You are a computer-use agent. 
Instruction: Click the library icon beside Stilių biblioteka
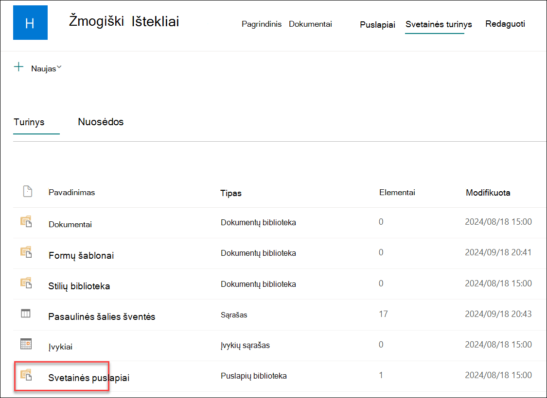pos(26,283)
